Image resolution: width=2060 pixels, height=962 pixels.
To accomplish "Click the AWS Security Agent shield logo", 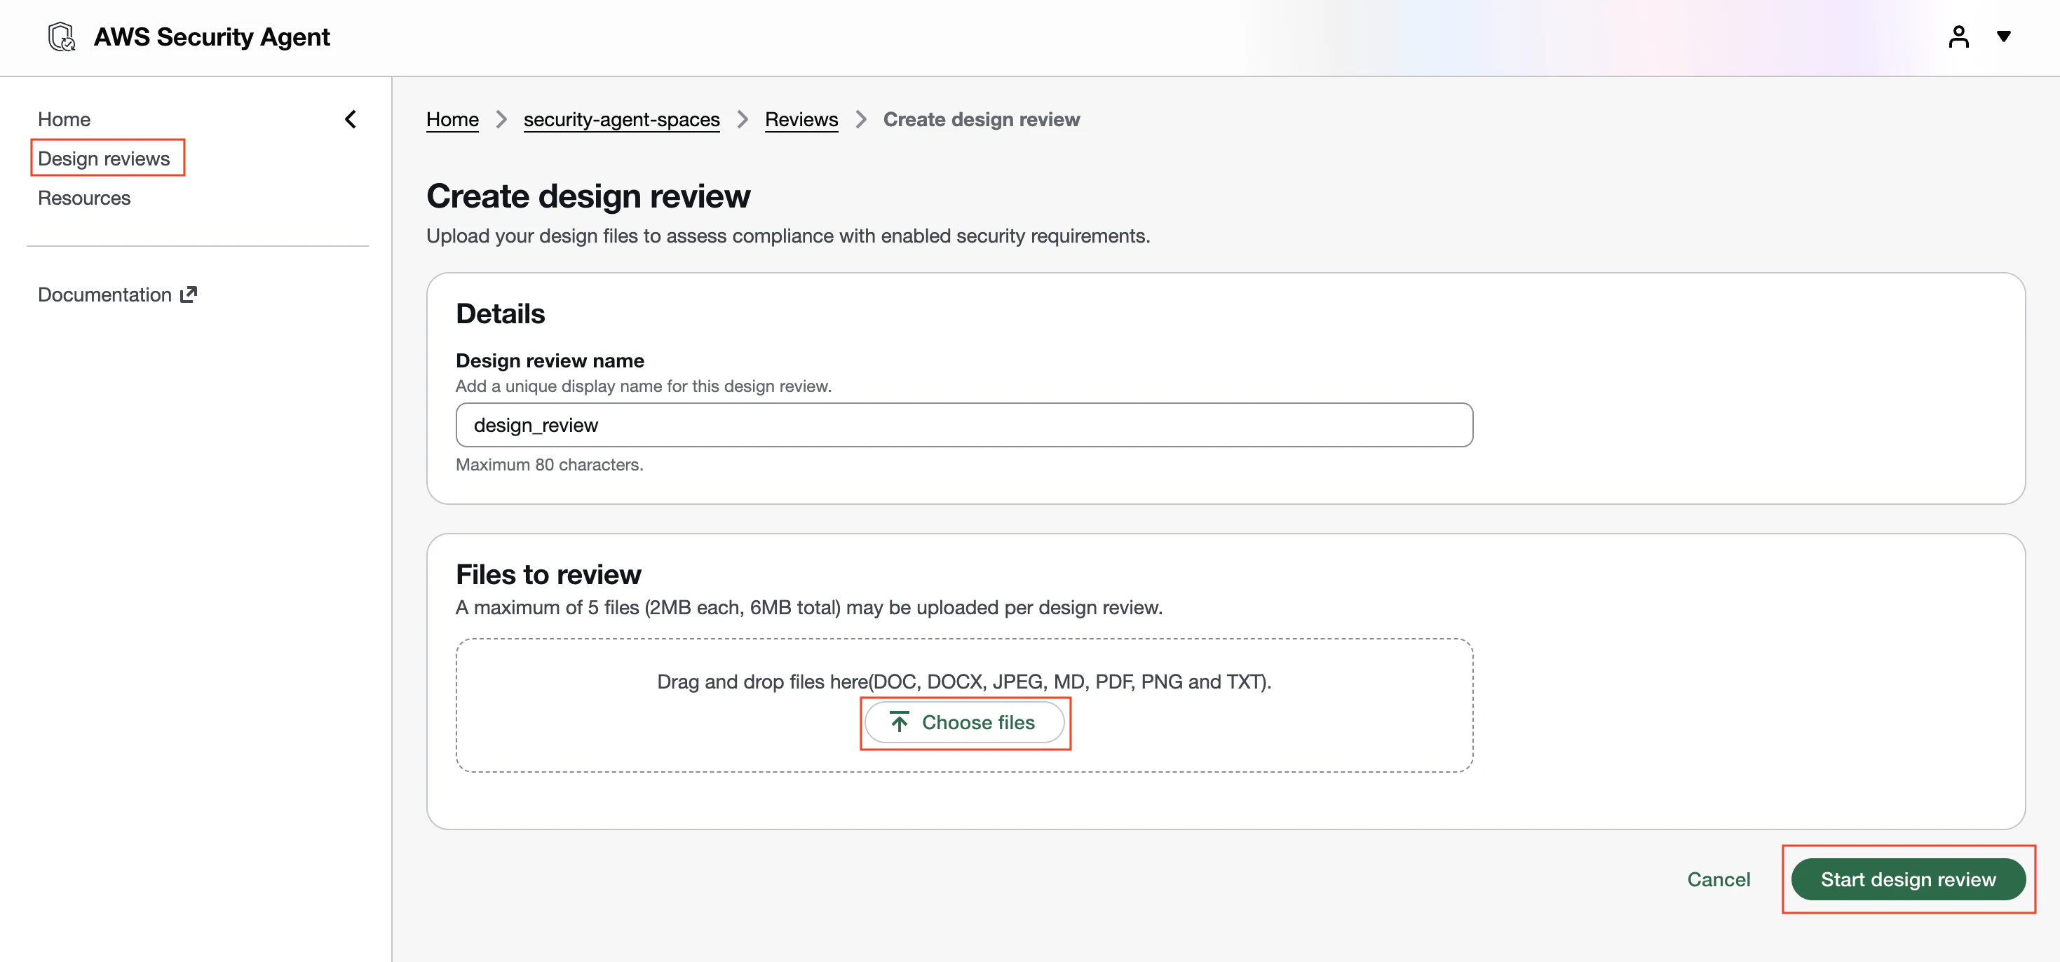I will [x=62, y=36].
